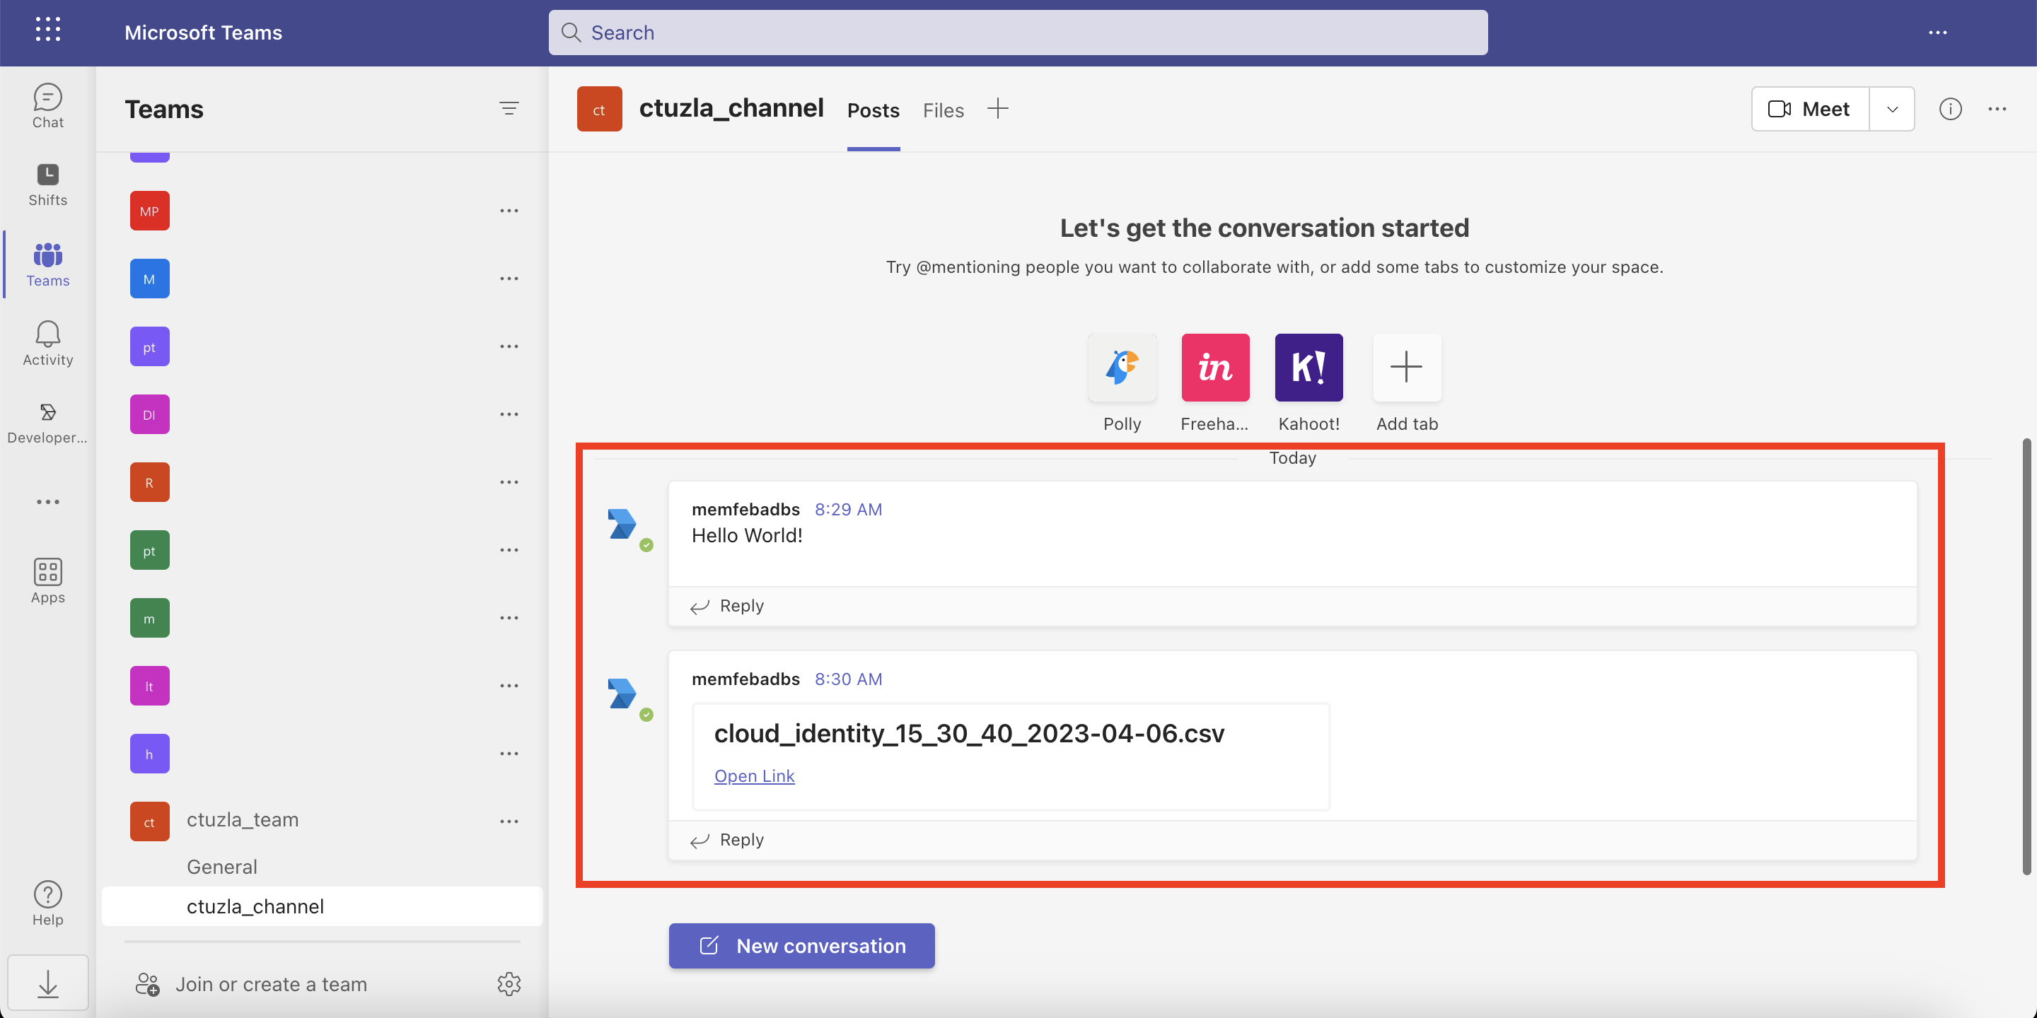Screen dimensions: 2037x1018
Task: Open the Shifts app from the sidebar
Action: 47,183
